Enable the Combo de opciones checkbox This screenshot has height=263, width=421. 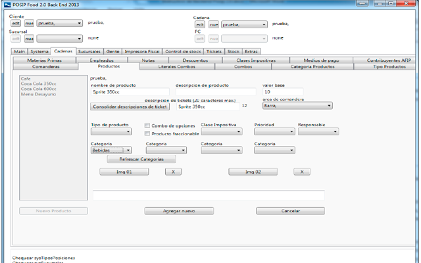tap(147, 126)
